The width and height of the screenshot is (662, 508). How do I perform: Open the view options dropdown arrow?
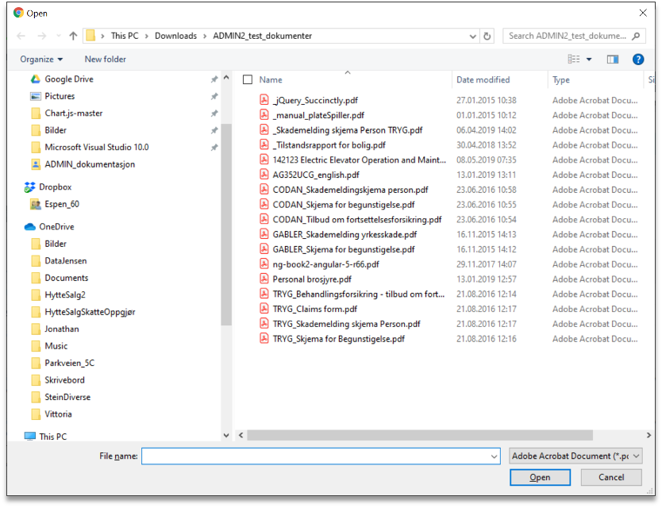tap(589, 60)
